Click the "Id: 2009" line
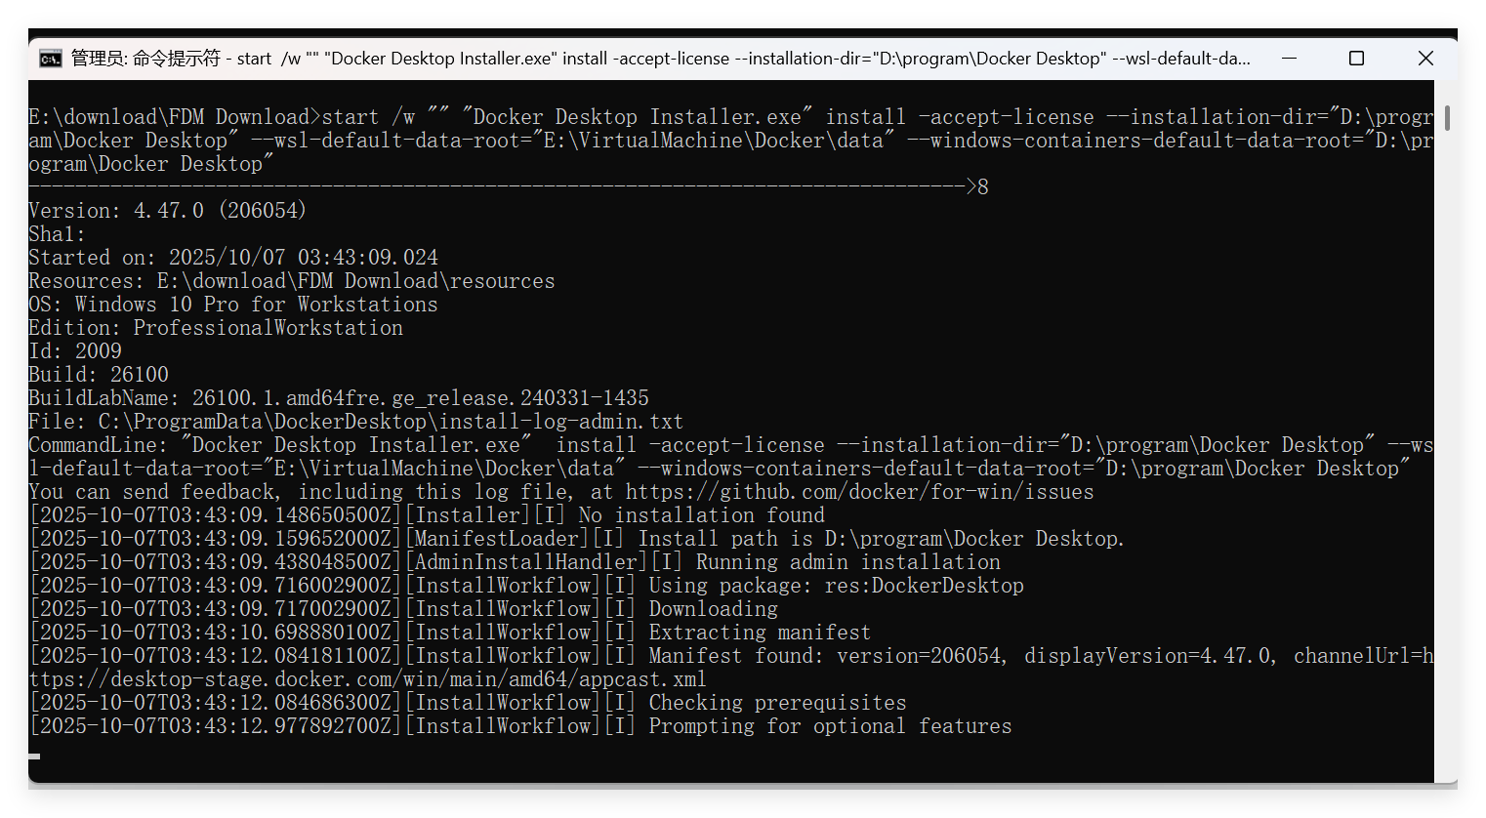The image size is (1486, 818). coord(76,351)
